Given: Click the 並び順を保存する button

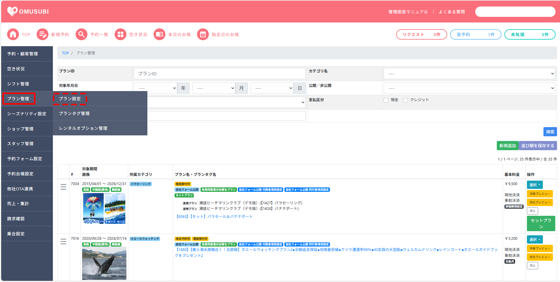Looking at the screenshot, I should point(537,146).
